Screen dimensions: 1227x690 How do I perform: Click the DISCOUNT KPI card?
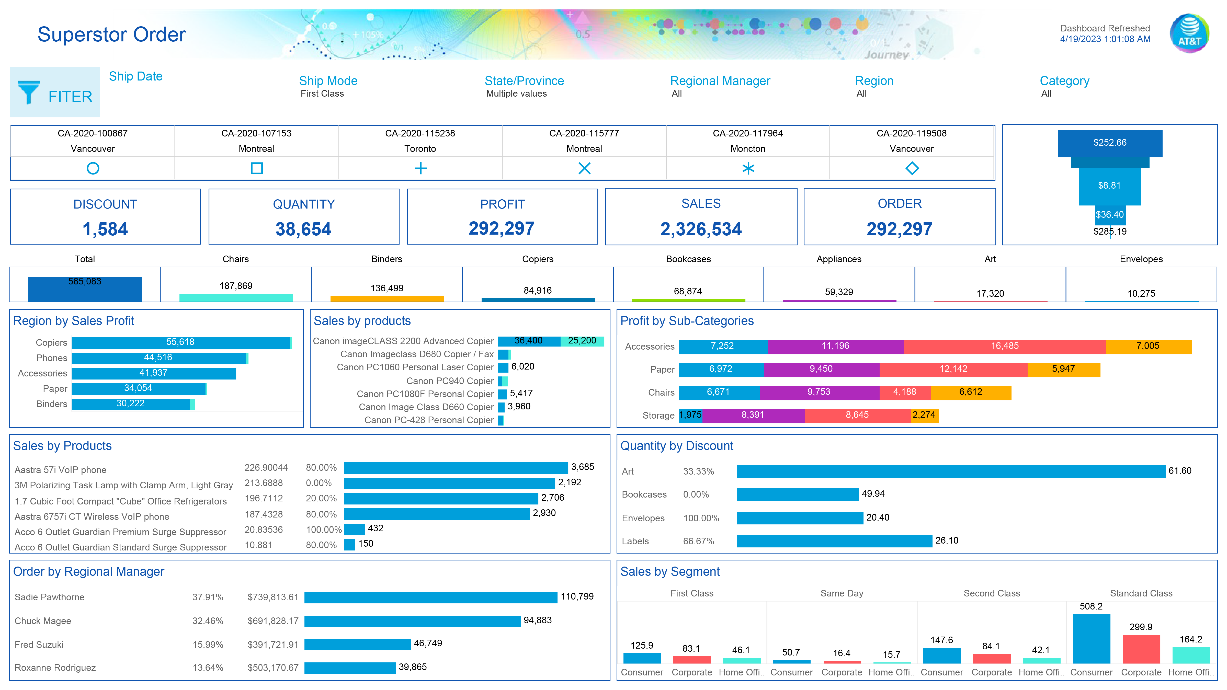point(105,217)
